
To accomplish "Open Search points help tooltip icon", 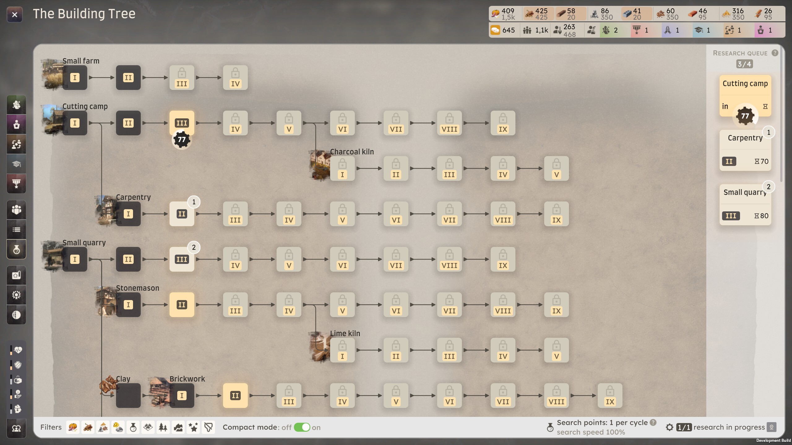I will point(653,422).
